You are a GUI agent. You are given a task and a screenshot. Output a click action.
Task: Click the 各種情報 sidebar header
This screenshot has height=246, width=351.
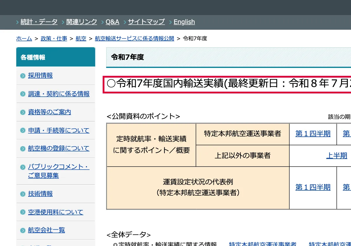coord(56,57)
